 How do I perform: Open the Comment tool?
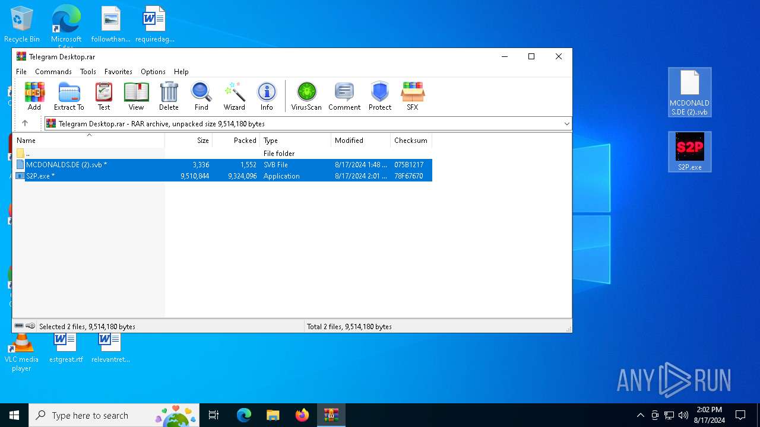[x=344, y=96]
